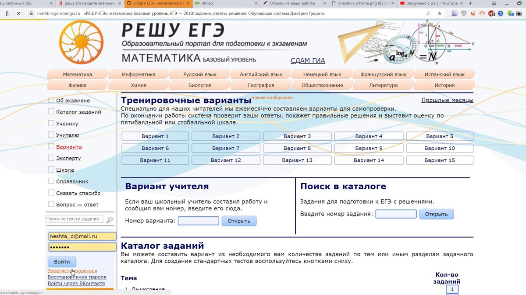This screenshot has width=526, height=295.
Task: Bookmark page with the star icon
Action: click(440, 14)
